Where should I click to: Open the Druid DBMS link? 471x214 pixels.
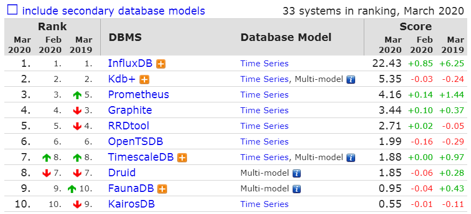click(x=122, y=173)
